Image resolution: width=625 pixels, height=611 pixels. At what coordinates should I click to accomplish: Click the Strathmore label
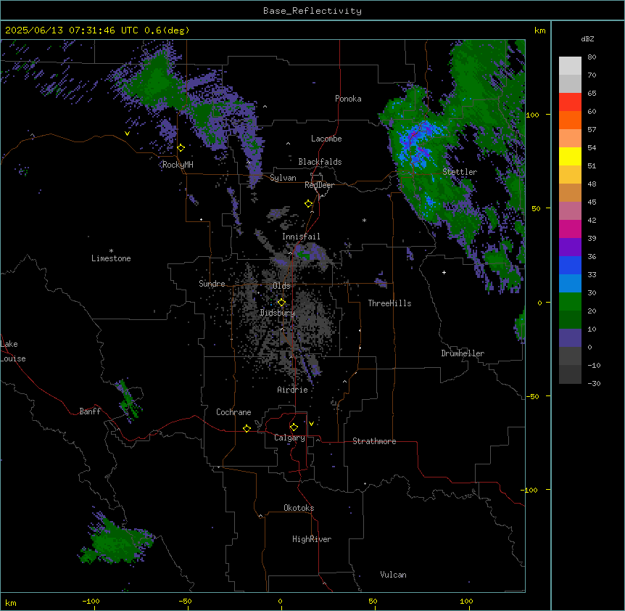click(x=374, y=441)
